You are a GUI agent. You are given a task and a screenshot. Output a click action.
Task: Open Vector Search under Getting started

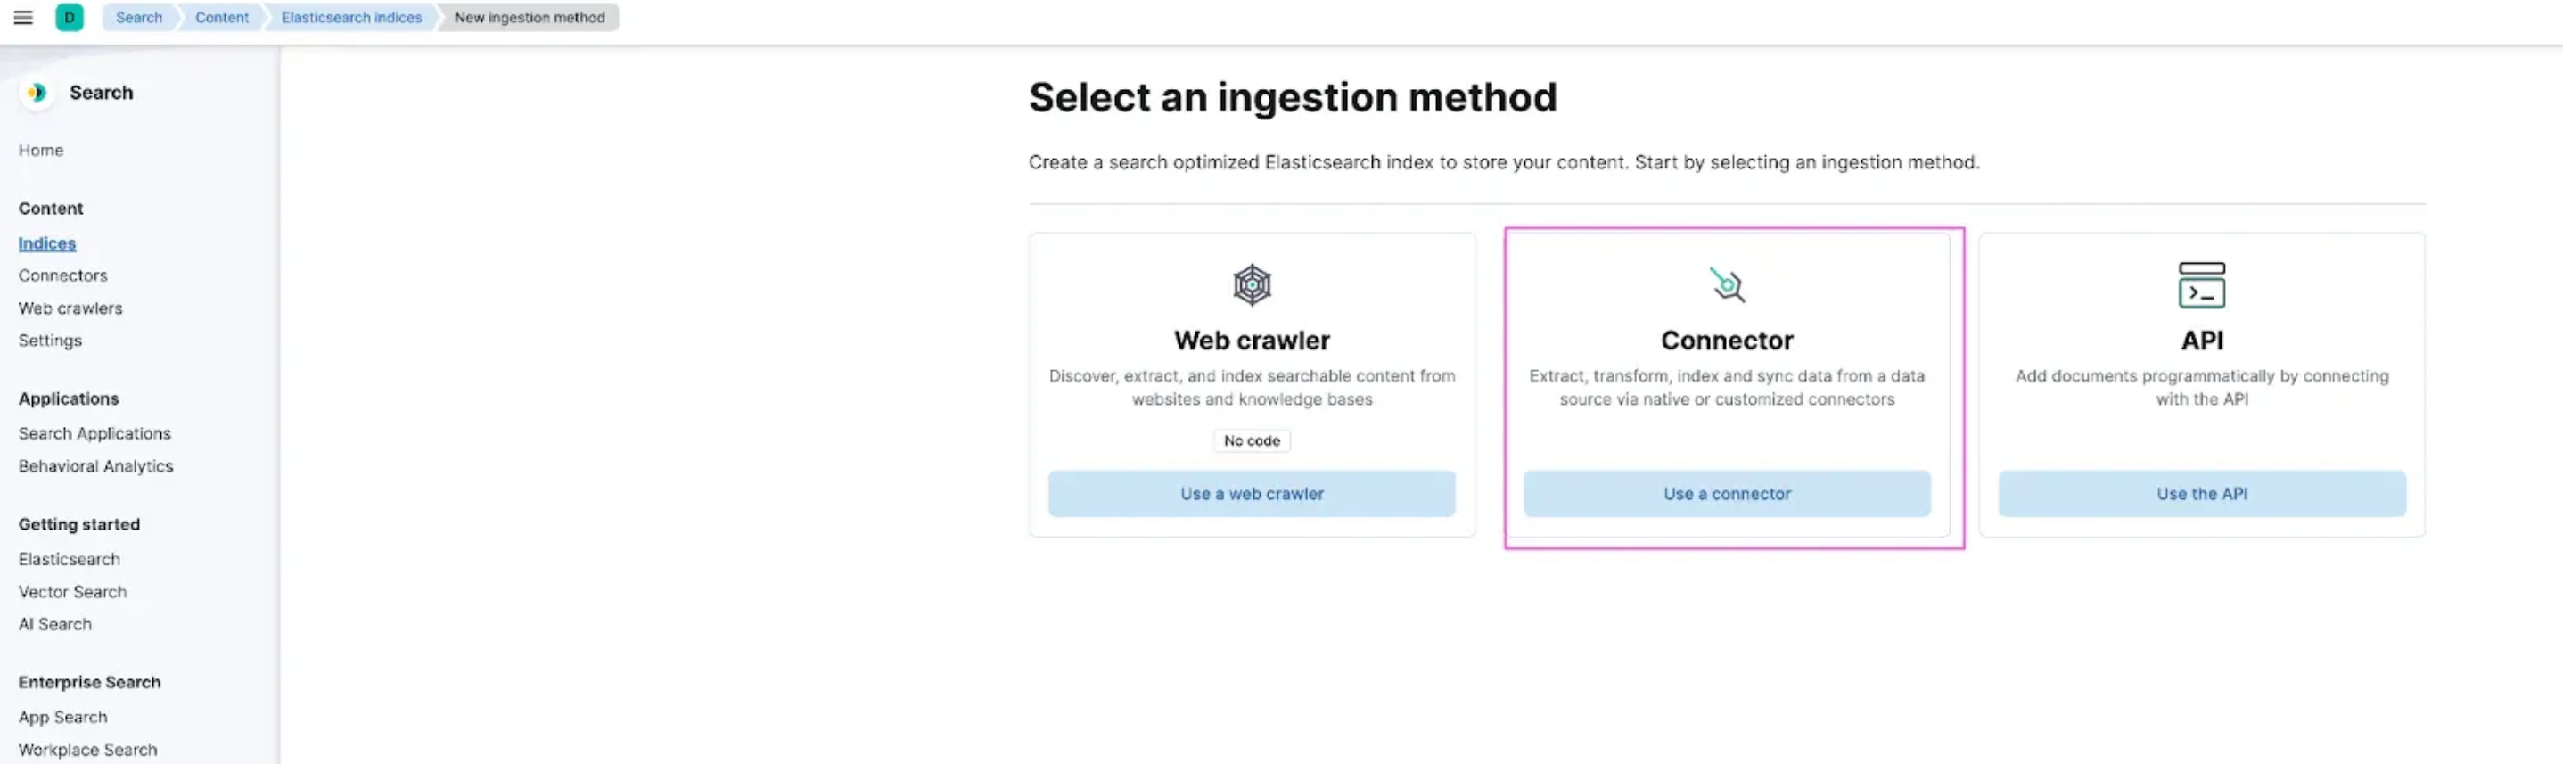point(71,591)
